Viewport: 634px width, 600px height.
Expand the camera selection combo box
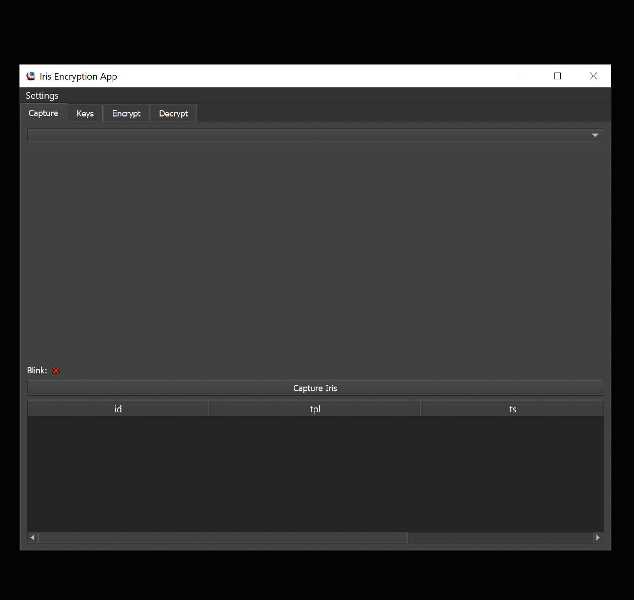(x=315, y=135)
